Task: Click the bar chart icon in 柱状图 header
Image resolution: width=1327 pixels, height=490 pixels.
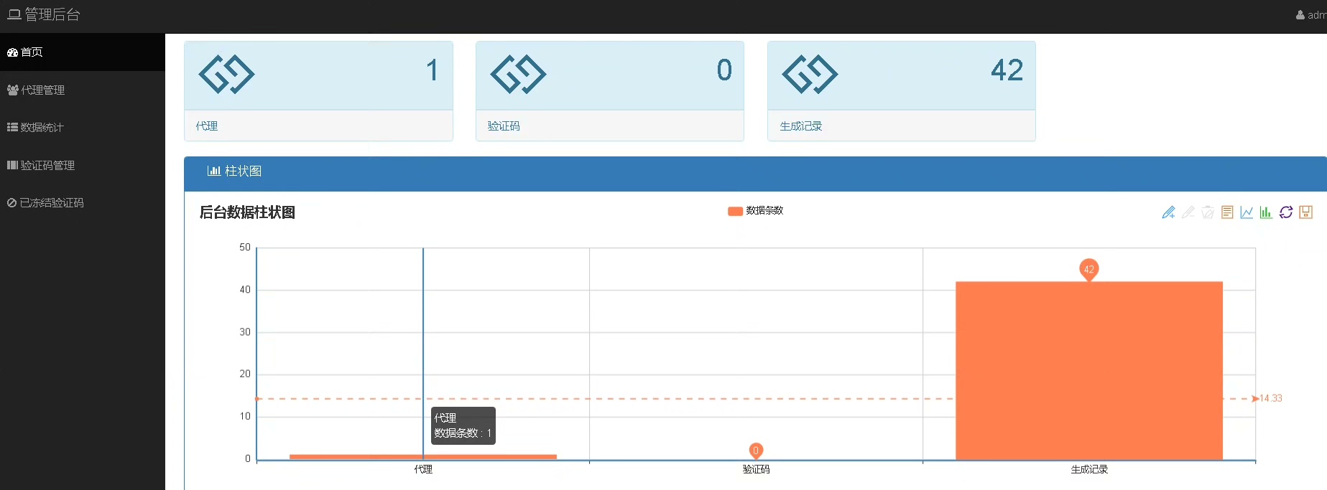Action: 213,171
